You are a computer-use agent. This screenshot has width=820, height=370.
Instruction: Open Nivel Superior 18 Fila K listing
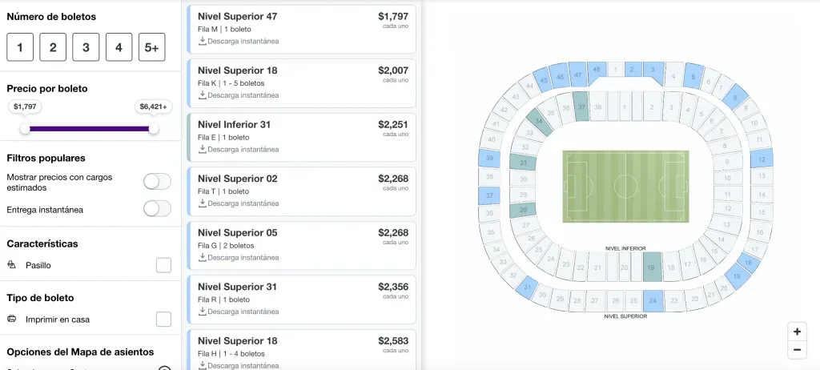301,82
